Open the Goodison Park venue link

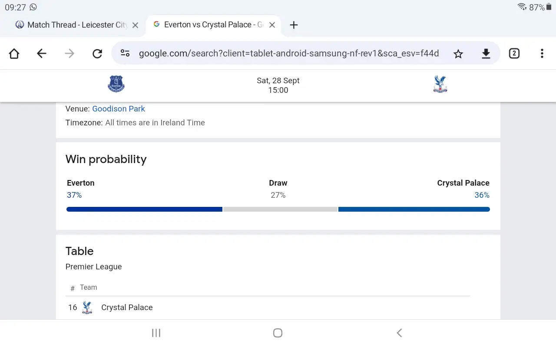119,109
